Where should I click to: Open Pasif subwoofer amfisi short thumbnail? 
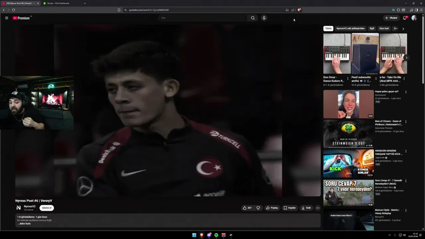pyautogui.click(x=365, y=53)
